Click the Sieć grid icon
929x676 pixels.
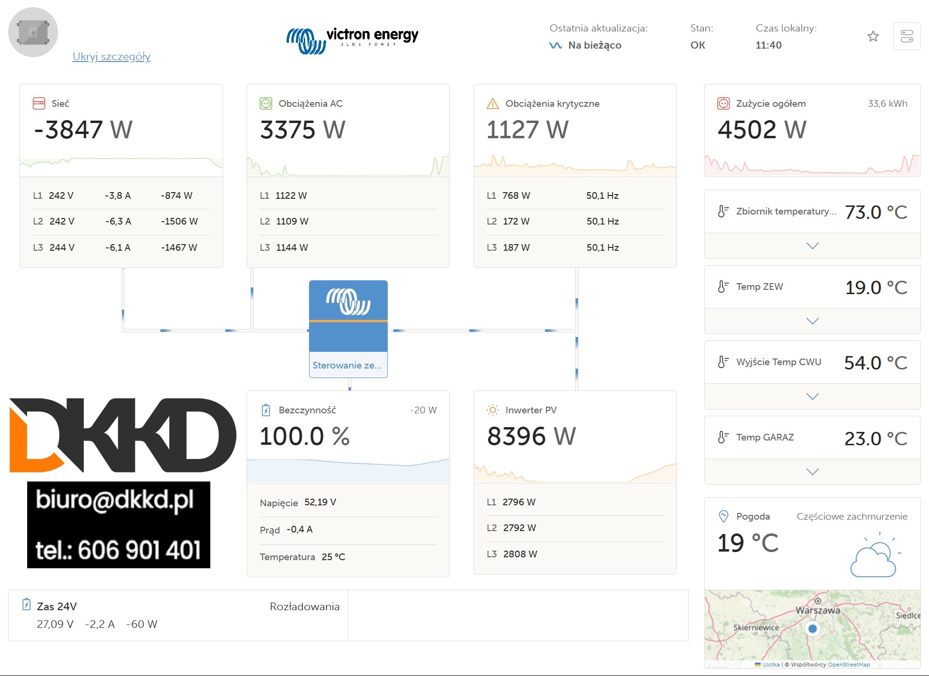[x=39, y=103]
